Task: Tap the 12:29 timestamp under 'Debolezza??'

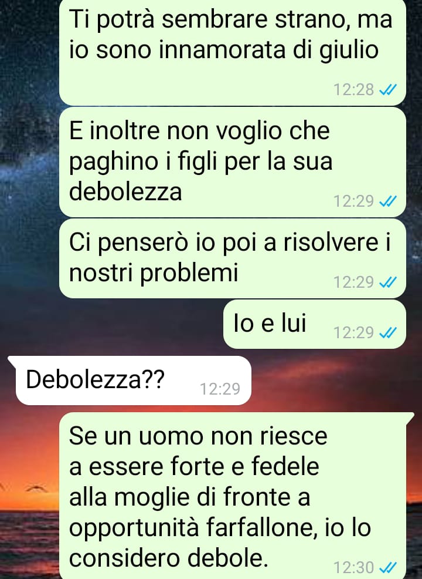Action: coord(220,389)
